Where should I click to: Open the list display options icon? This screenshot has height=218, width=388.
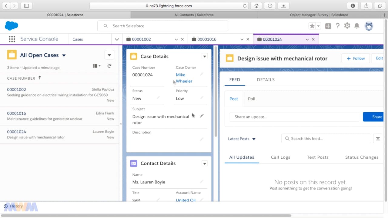97,66
